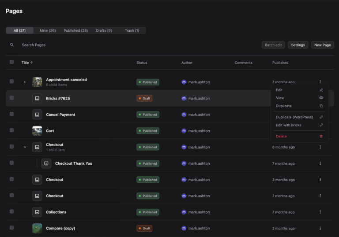Click link icon beside Duplicate (WordPress)

321,117
